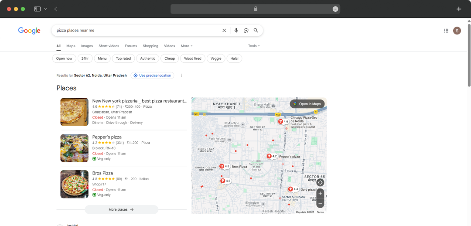Select the All results tab
This screenshot has width=471, height=226.
[58, 46]
